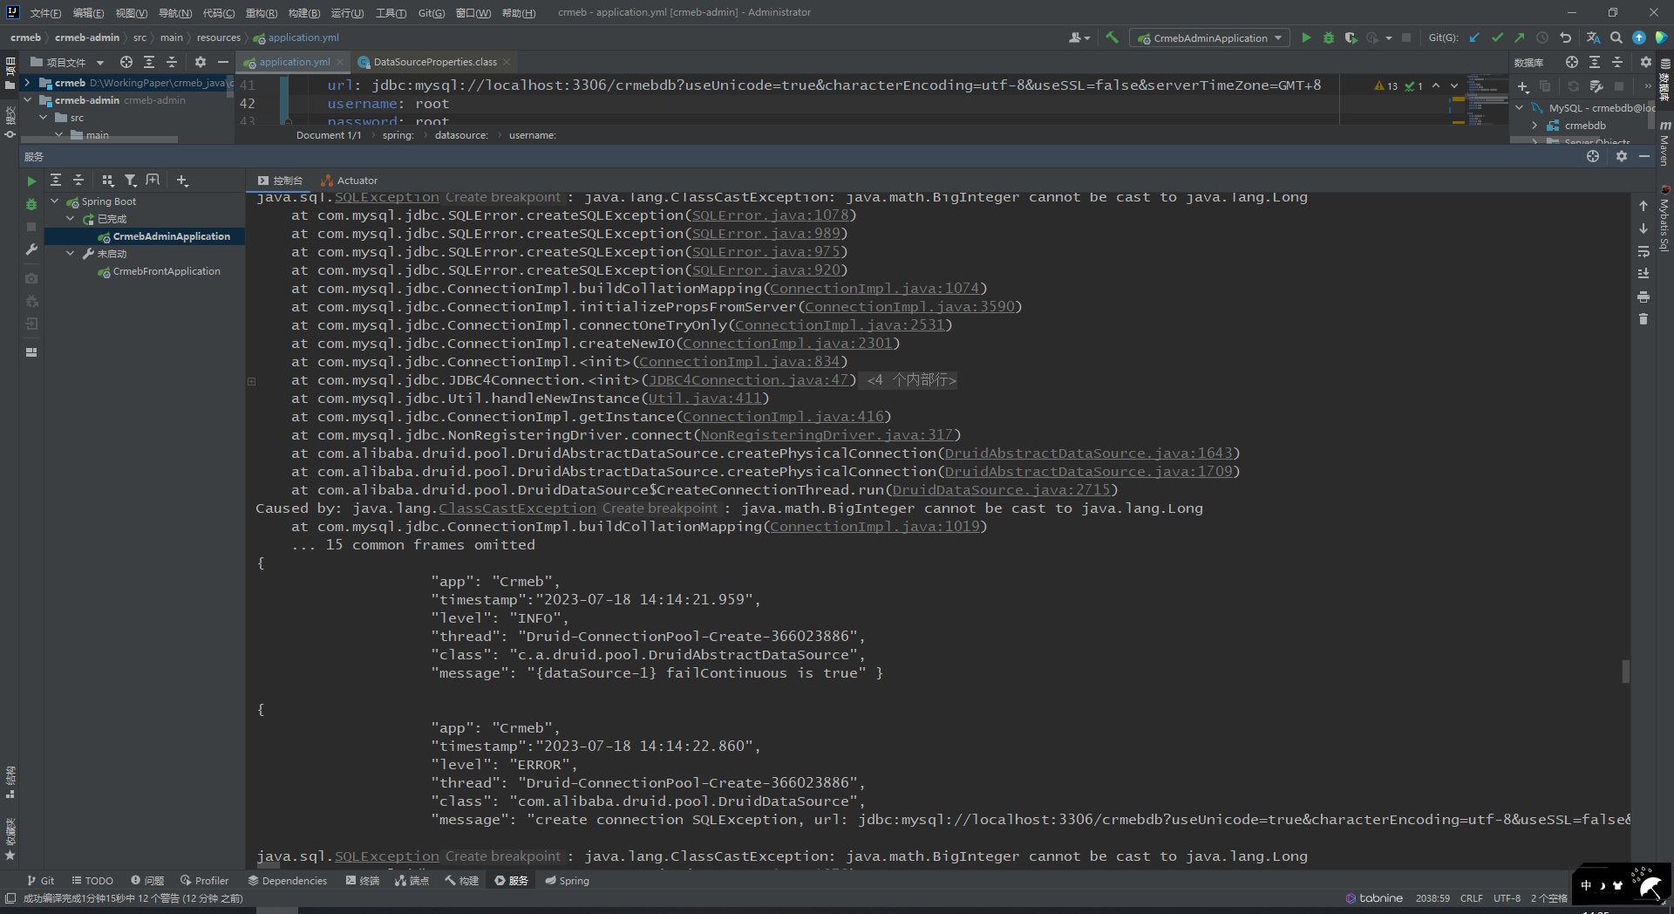Select CrmebFrontApplication in Services tree
This screenshot has width=1674, height=914.
pyautogui.click(x=167, y=271)
